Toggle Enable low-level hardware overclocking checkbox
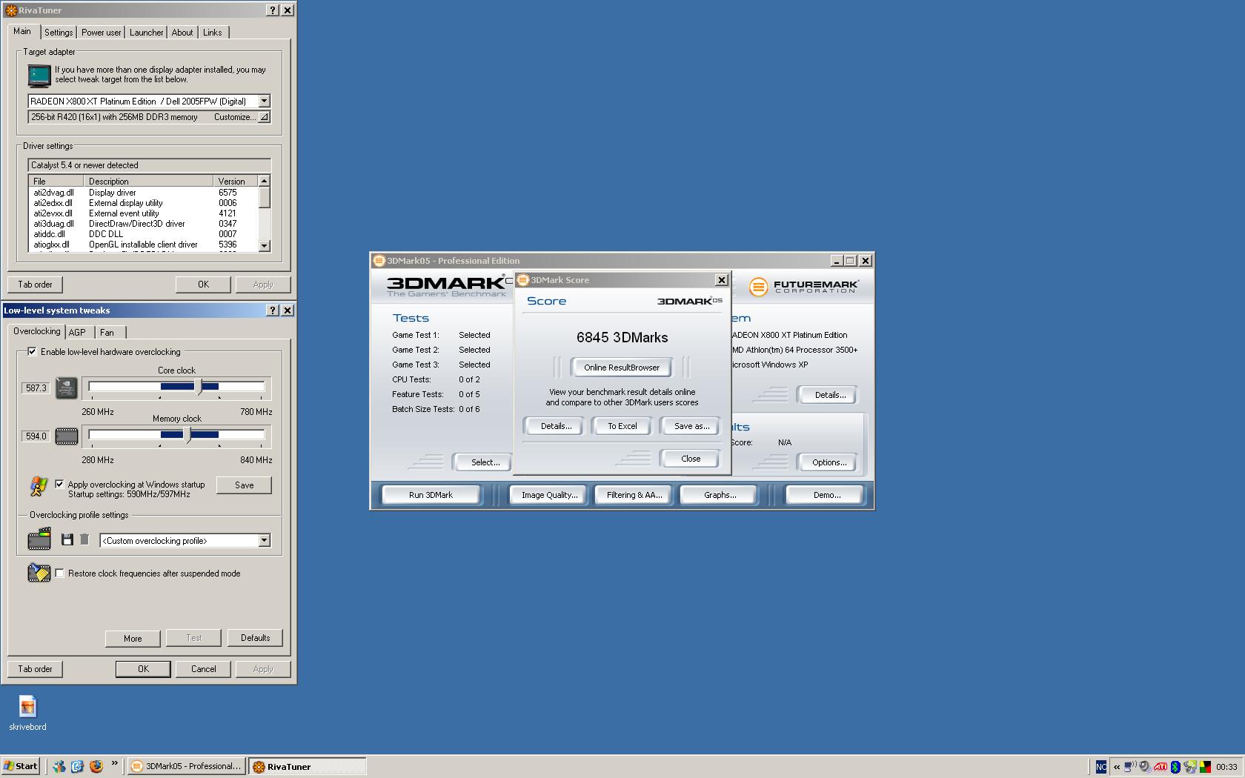The width and height of the screenshot is (1245, 778). [x=32, y=352]
